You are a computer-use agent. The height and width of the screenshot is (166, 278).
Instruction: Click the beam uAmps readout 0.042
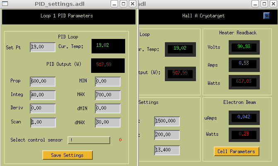pyautogui.click(x=244, y=118)
